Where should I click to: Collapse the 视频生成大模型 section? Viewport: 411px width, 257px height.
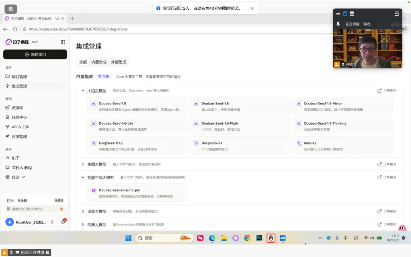click(x=83, y=177)
